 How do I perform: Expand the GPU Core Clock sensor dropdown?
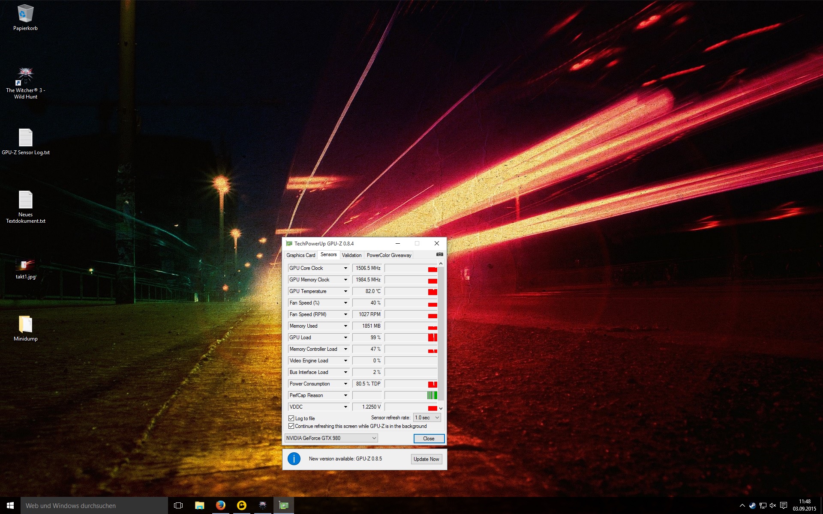click(345, 268)
